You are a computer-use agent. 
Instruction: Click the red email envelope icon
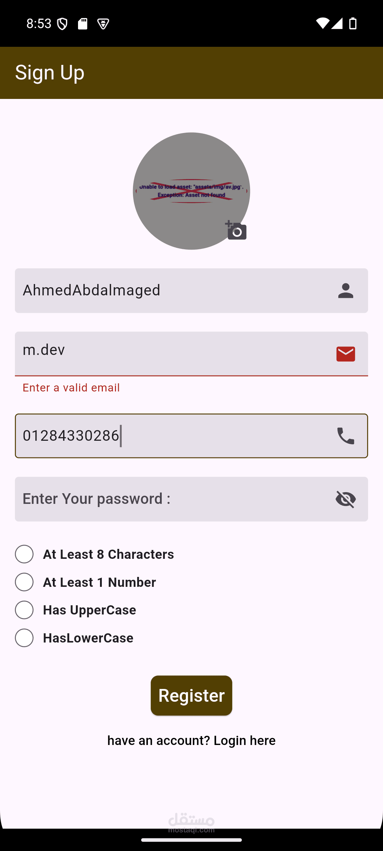(x=345, y=354)
